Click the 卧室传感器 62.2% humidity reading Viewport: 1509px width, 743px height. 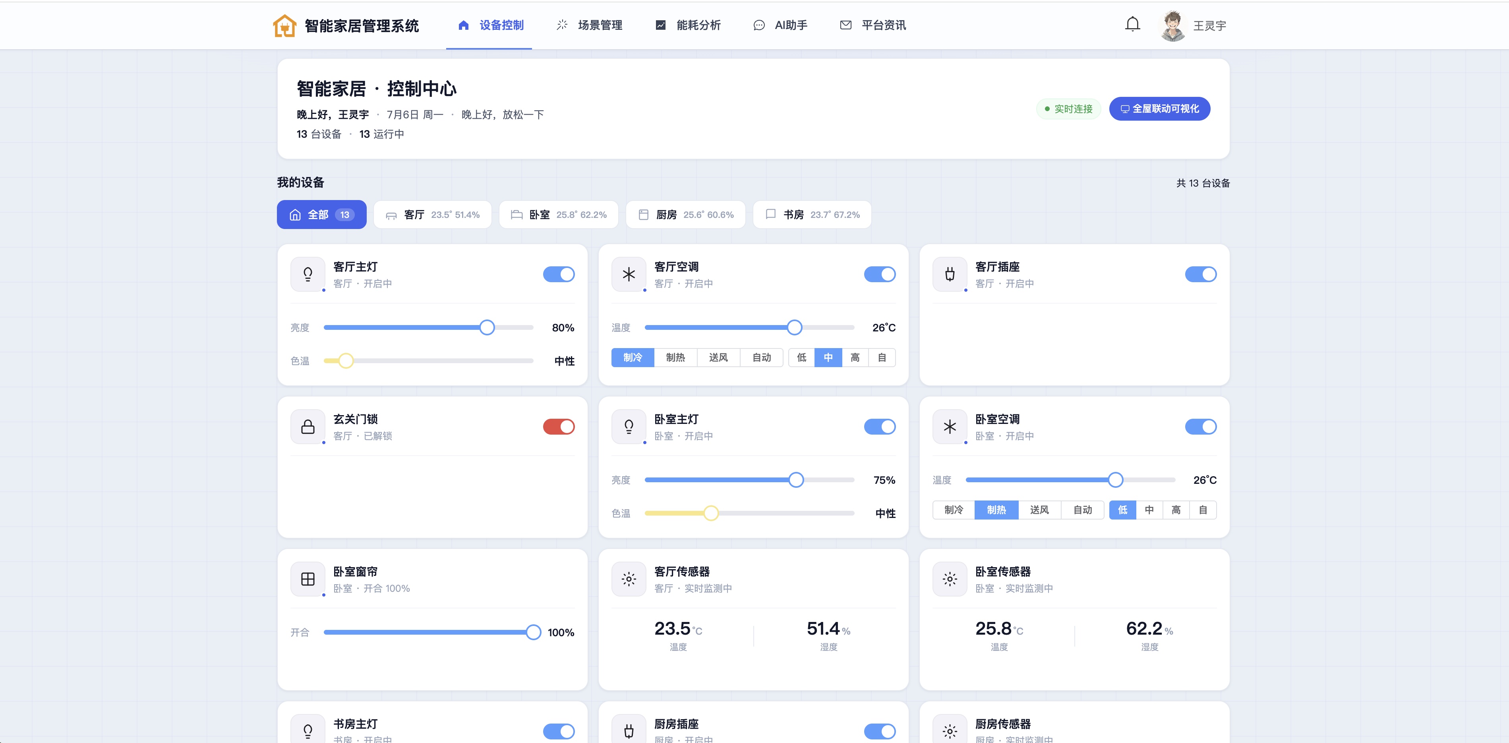tap(1149, 629)
